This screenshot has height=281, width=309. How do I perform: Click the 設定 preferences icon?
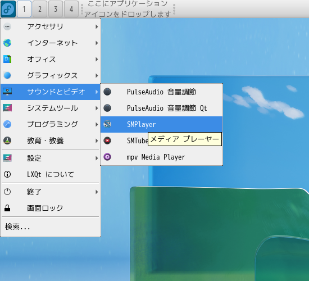(x=7, y=158)
